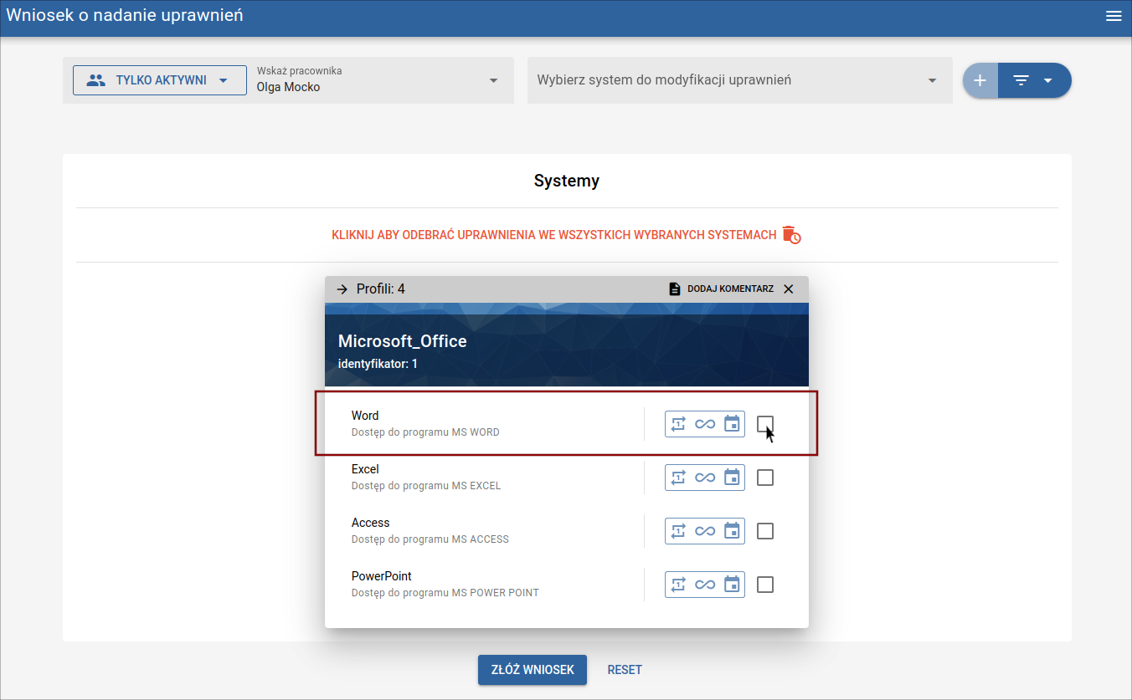The width and height of the screenshot is (1132, 700).
Task: Click the Excel profile name
Action: [365, 469]
